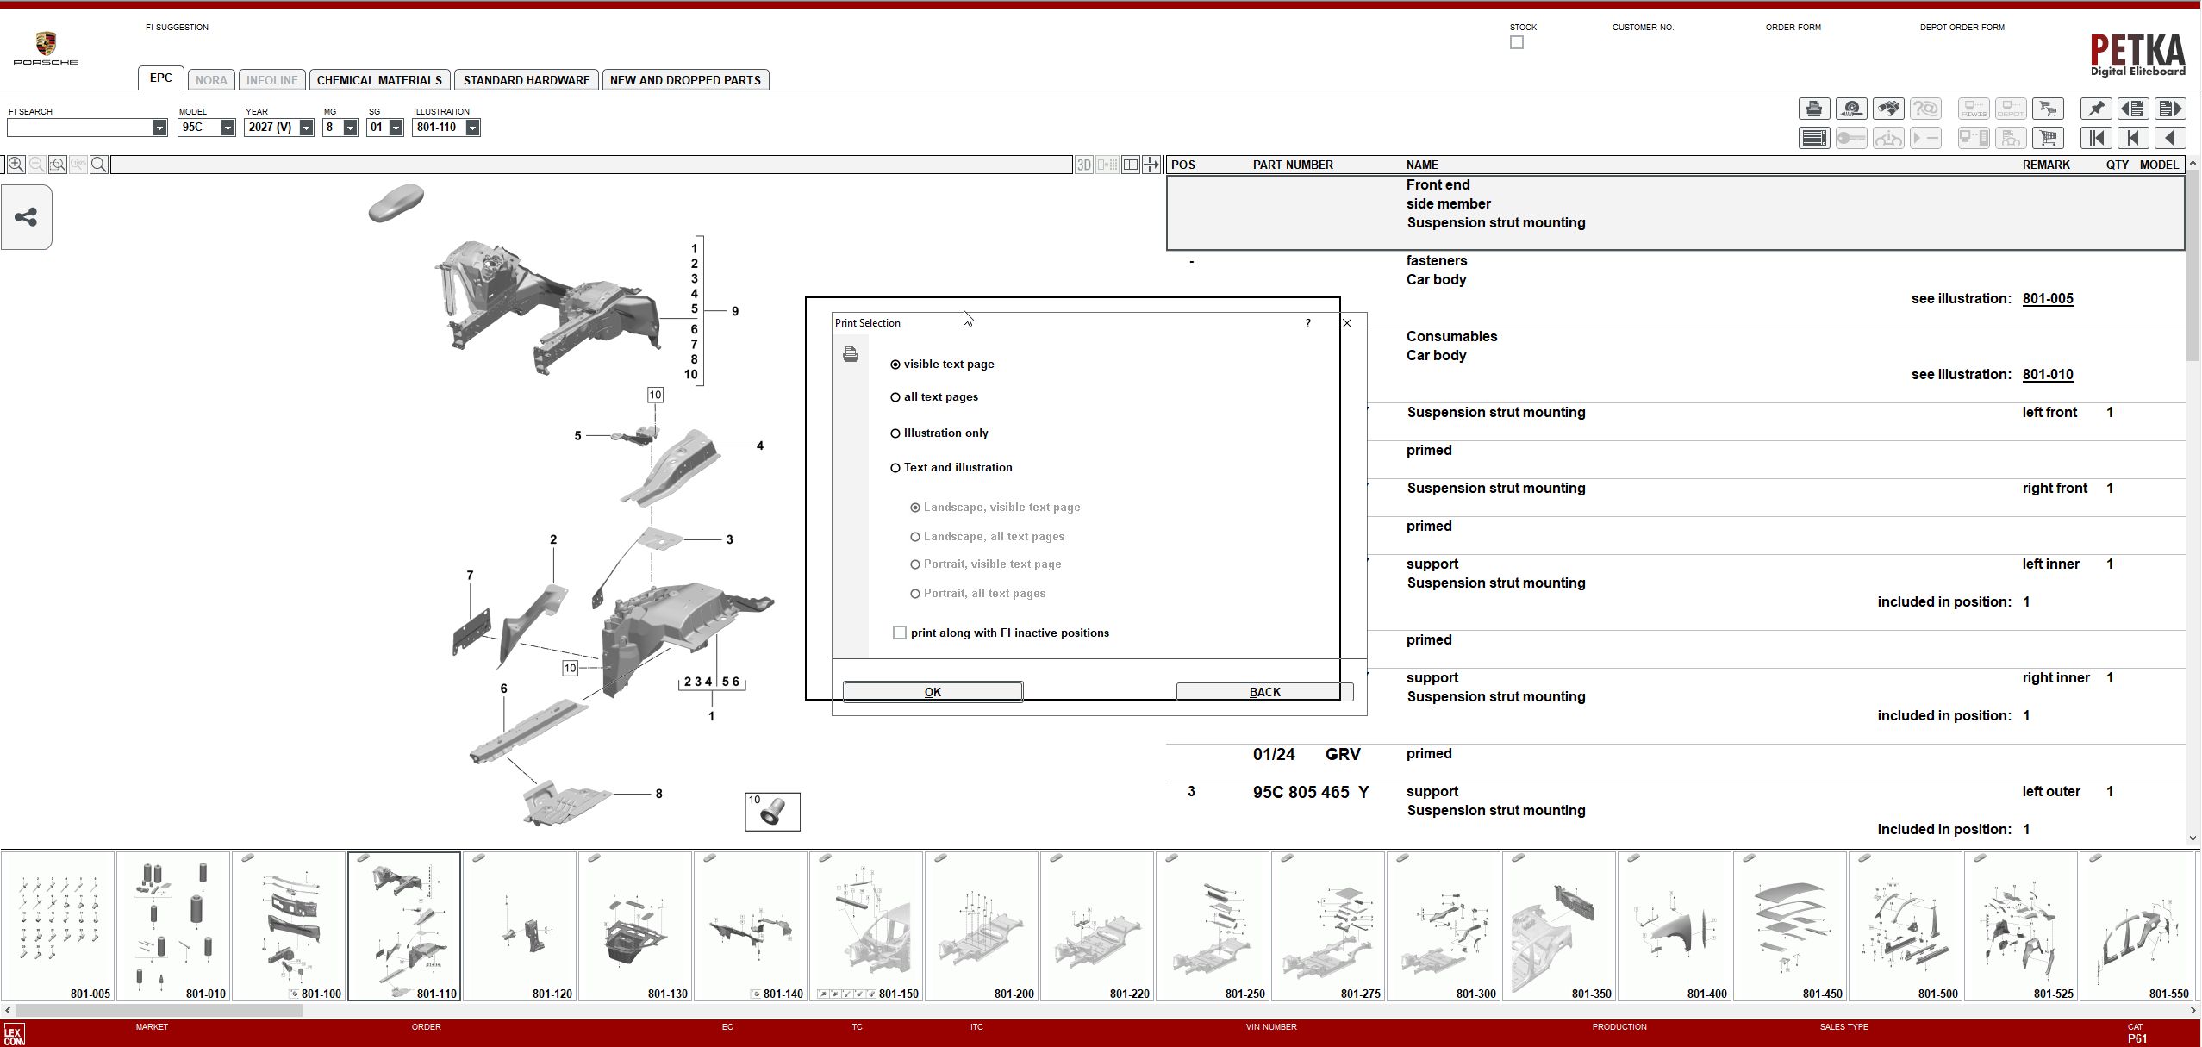The width and height of the screenshot is (2202, 1047).
Task: Click the scroll-right arrow of thumbnail strip
Action: [x=2194, y=1010]
